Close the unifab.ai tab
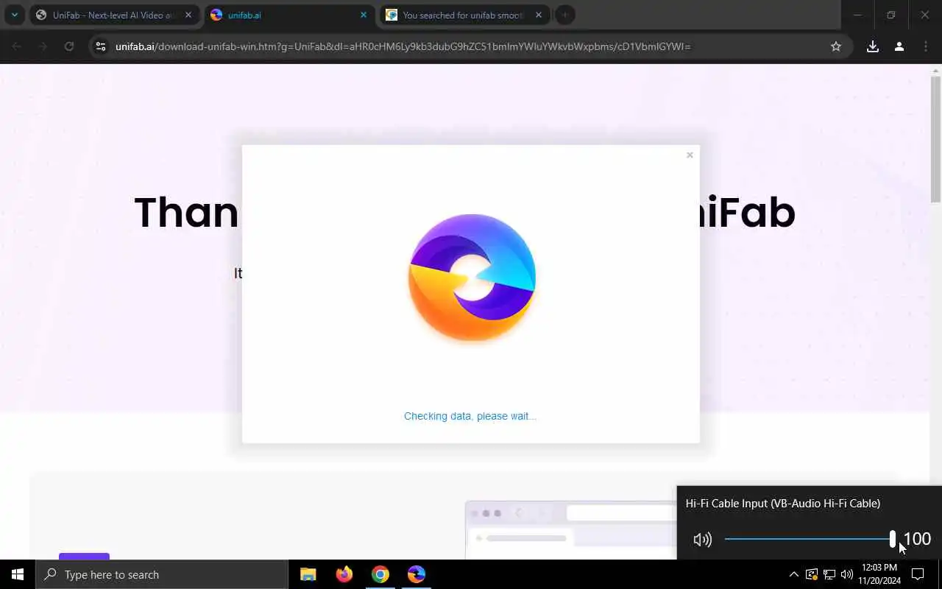The image size is (942, 589). tap(364, 15)
